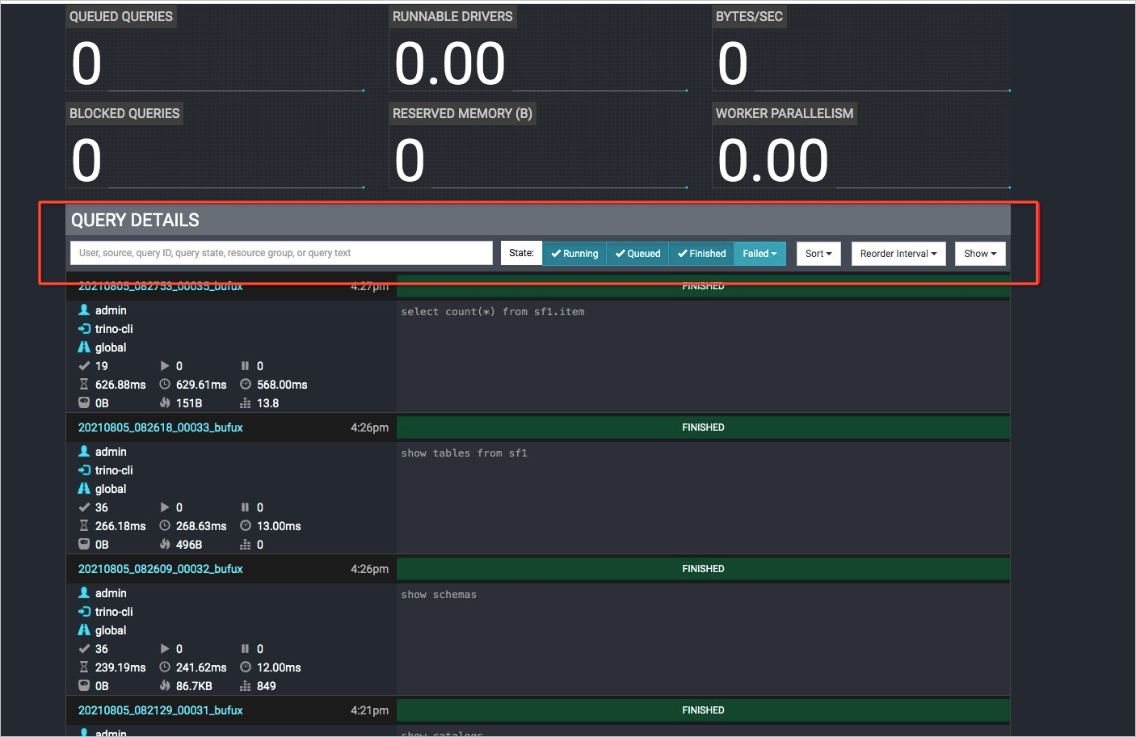
Task: Click the global resource group icon in show schemas query
Action: pos(84,630)
